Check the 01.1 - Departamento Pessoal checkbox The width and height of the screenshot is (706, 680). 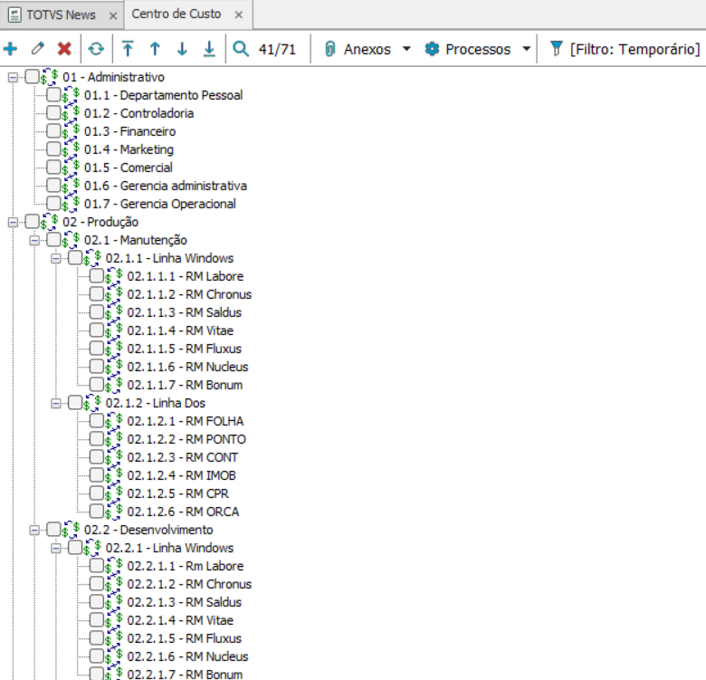53,94
